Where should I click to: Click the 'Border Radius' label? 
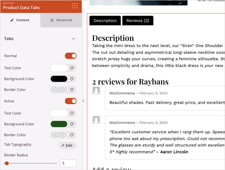pos(16,155)
